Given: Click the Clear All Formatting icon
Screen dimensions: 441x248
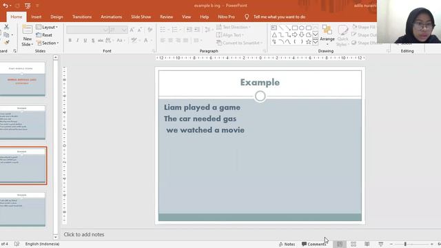Looking at the screenshot, I should pyautogui.click(x=150, y=30).
